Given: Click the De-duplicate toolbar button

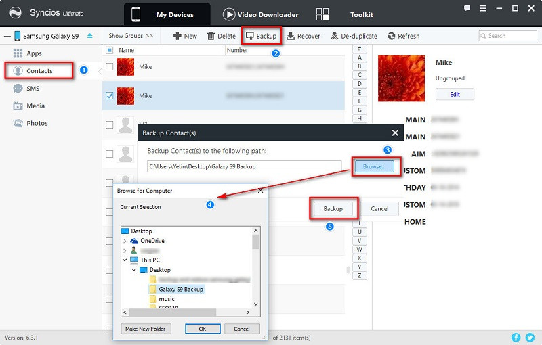Looking at the screenshot, I should [354, 36].
